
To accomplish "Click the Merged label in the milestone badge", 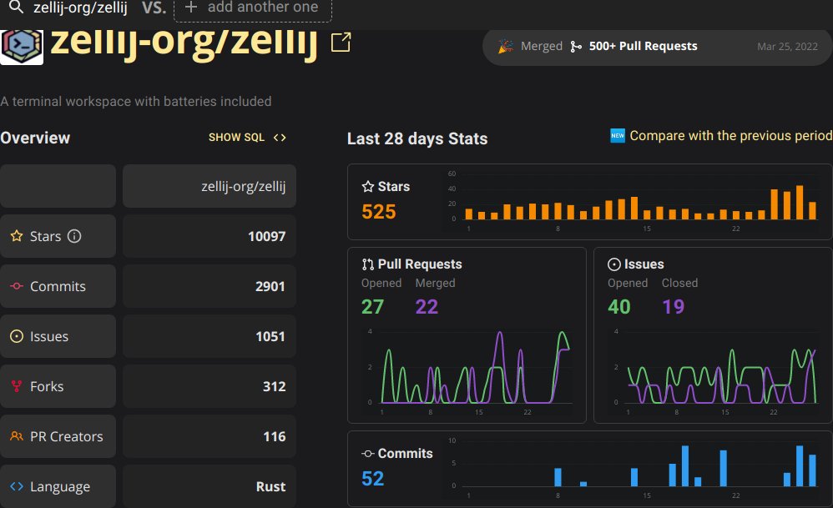I will click(x=542, y=47).
